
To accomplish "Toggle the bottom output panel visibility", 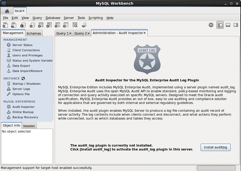I will [228, 25].
